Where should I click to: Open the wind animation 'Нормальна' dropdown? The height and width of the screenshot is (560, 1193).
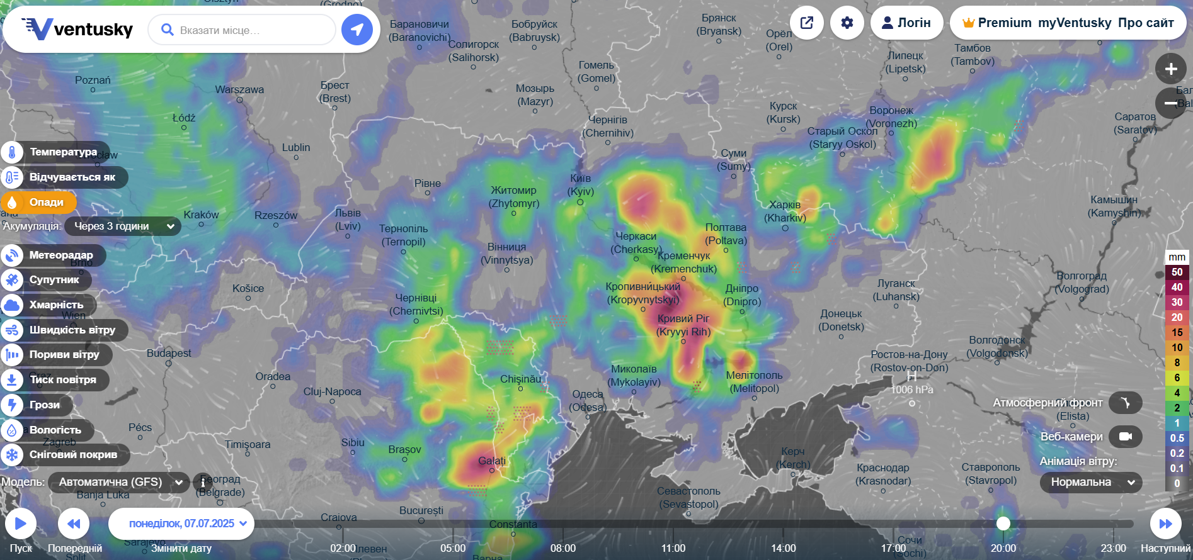pyautogui.click(x=1091, y=482)
